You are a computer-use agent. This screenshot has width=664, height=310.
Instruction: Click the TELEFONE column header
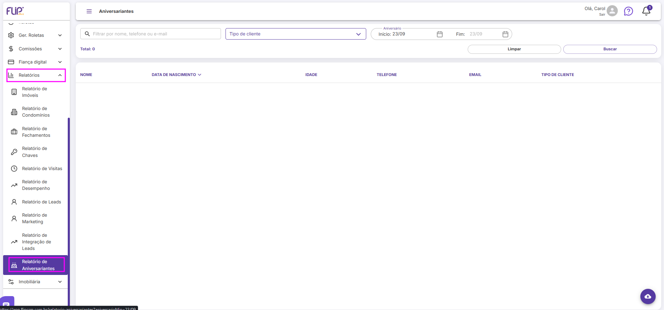[x=387, y=75]
